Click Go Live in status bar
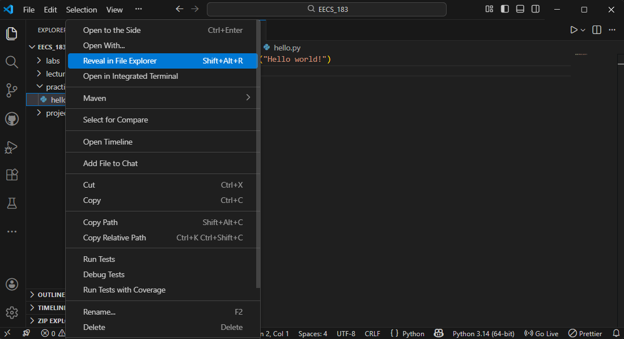The height and width of the screenshot is (339, 624). point(541,333)
